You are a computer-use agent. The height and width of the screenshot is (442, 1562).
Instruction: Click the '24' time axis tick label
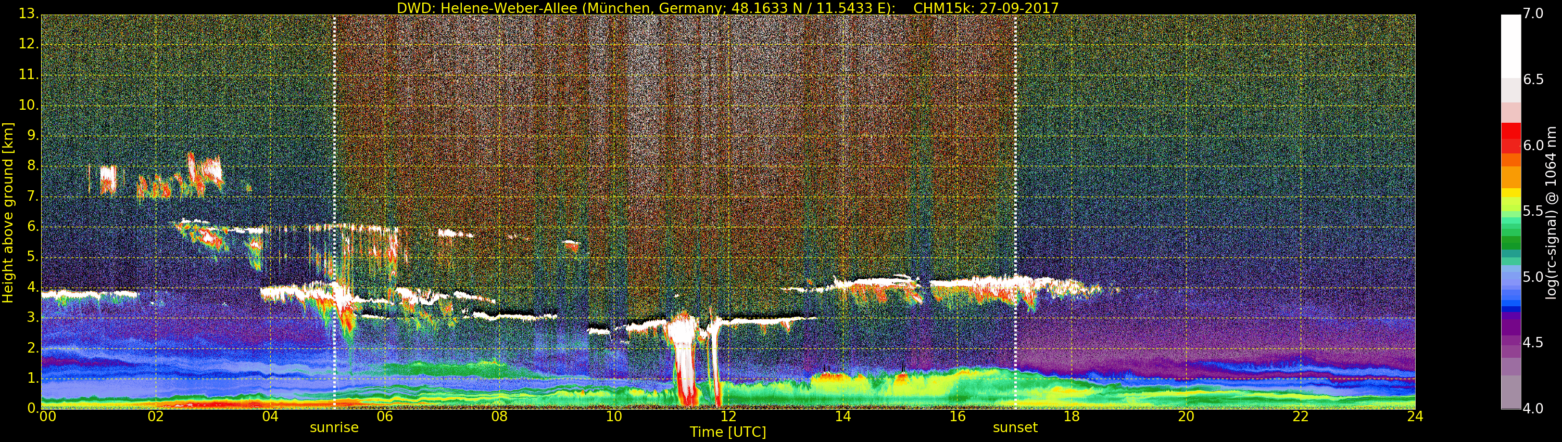[x=1415, y=417]
